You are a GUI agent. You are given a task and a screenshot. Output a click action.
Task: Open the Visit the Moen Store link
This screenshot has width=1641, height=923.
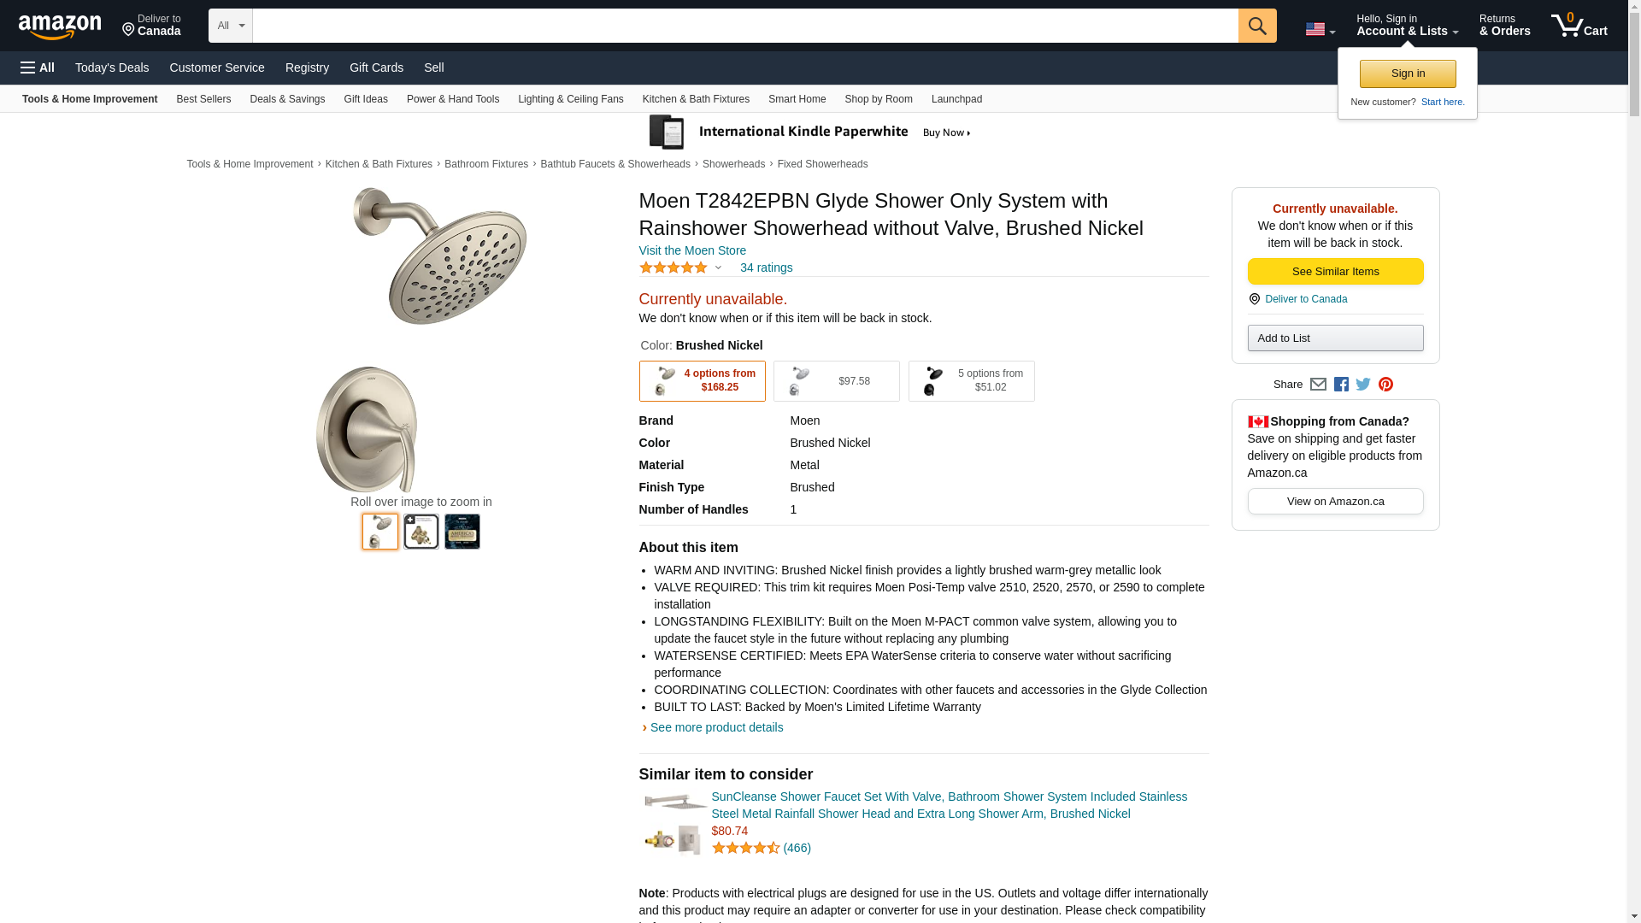click(692, 250)
